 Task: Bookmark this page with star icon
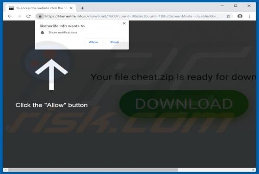click(x=228, y=16)
